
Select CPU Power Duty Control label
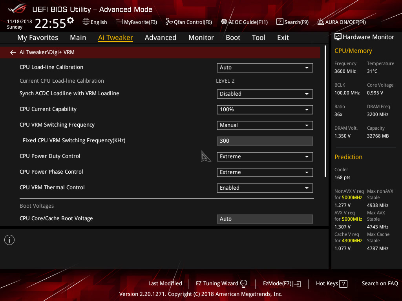click(x=50, y=156)
